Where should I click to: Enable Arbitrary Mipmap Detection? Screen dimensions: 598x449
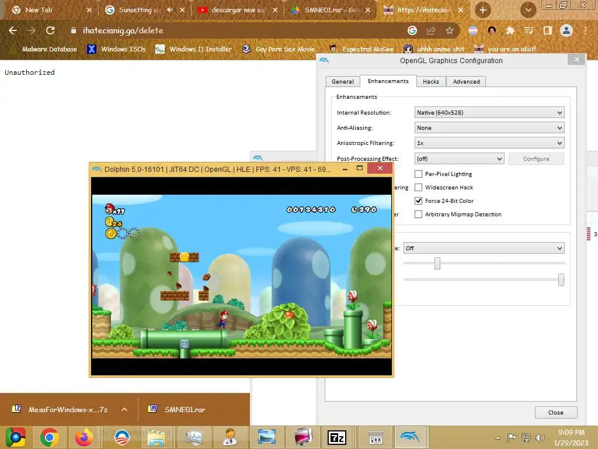[x=418, y=215]
